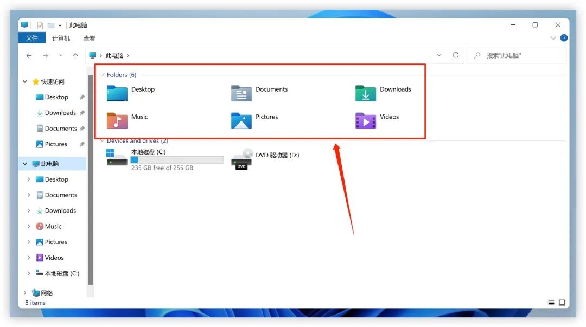Open the address bar dropdown arrow

[439, 55]
